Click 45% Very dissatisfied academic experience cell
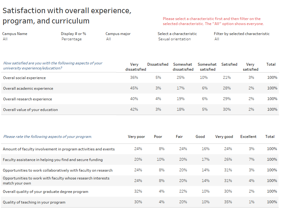The width and height of the screenshot is (281, 217). [x=134, y=88]
